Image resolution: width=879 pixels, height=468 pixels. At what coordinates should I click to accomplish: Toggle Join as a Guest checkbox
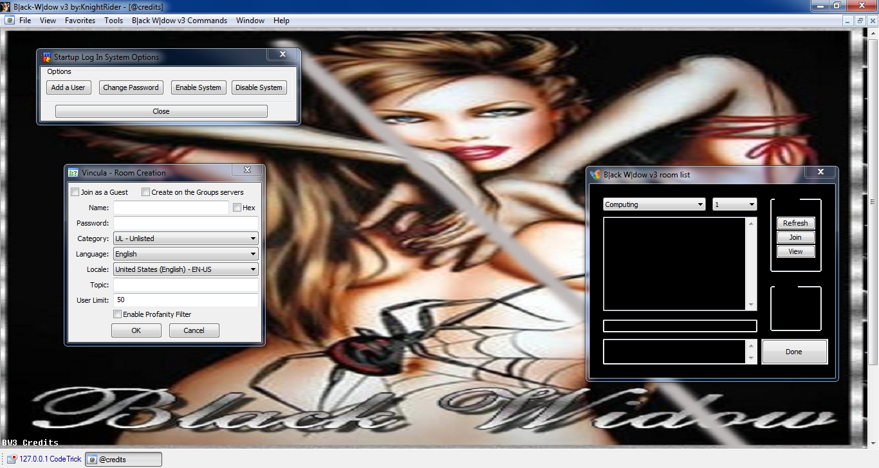[x=75, y=192]
